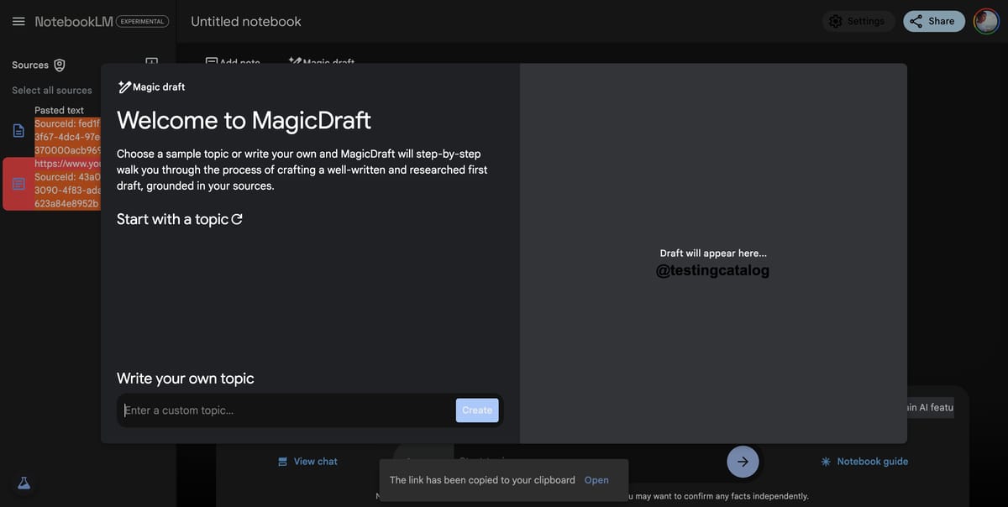The width and height of the screenshot is (1008, 507).
Task: Select the first pasted text document icon
Action: [x=18, y=130]
